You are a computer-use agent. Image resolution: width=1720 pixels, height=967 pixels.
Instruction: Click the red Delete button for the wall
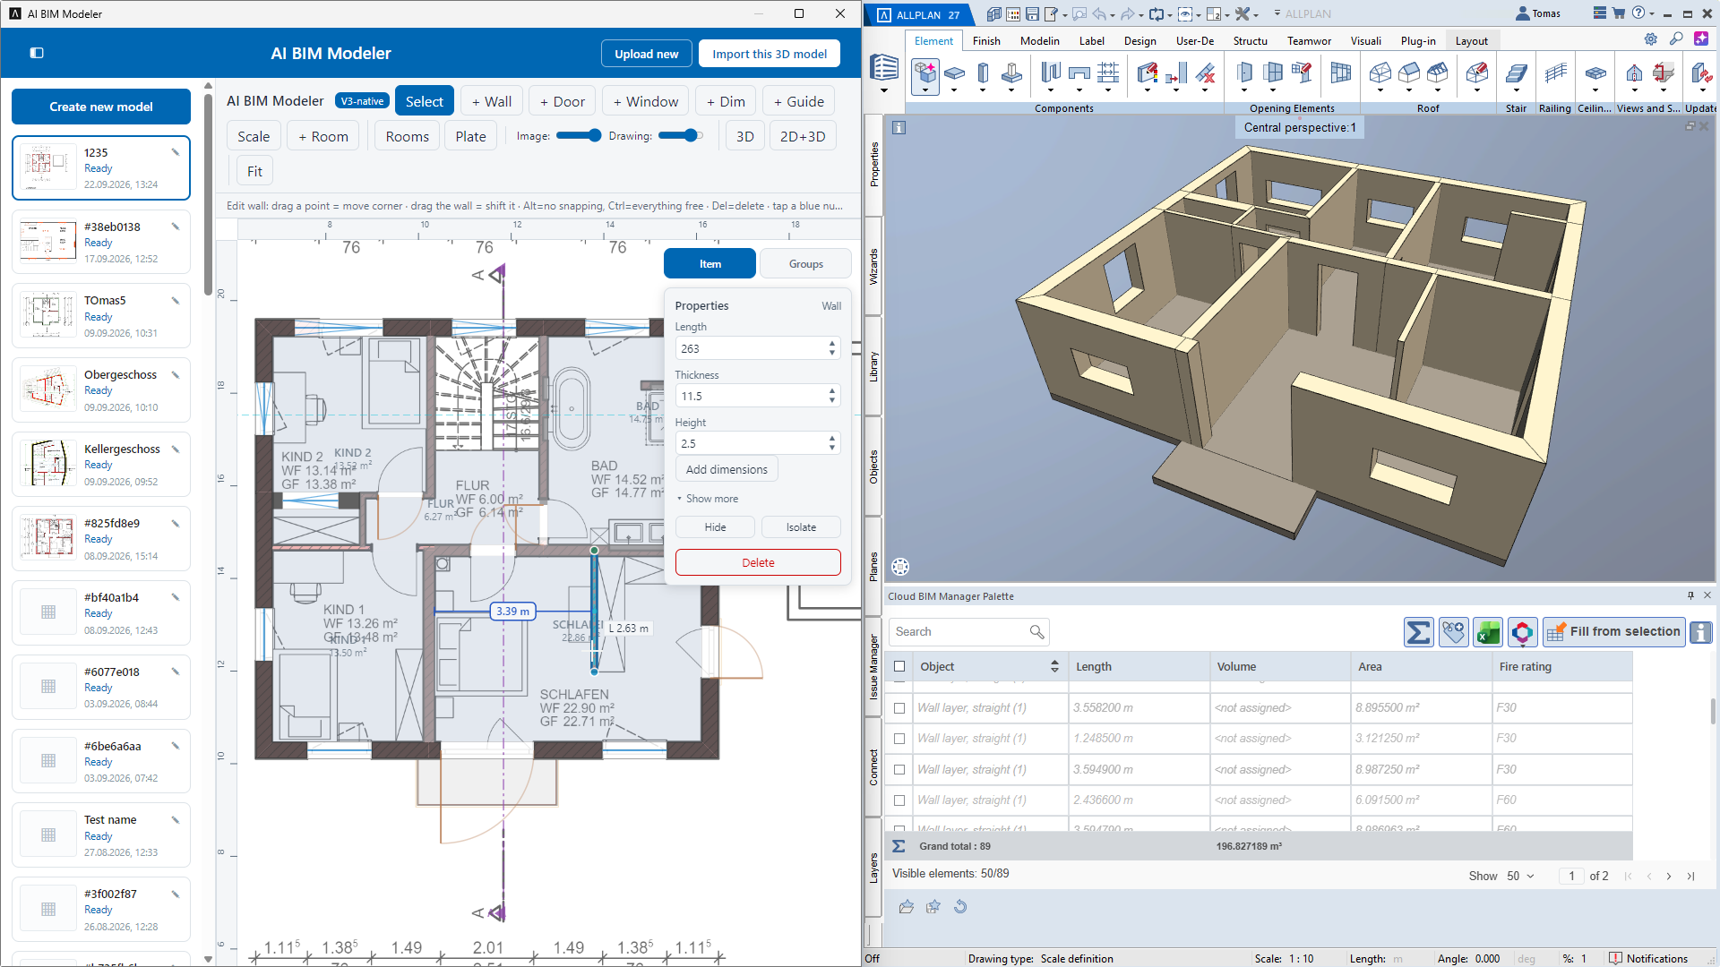point(758,562)
